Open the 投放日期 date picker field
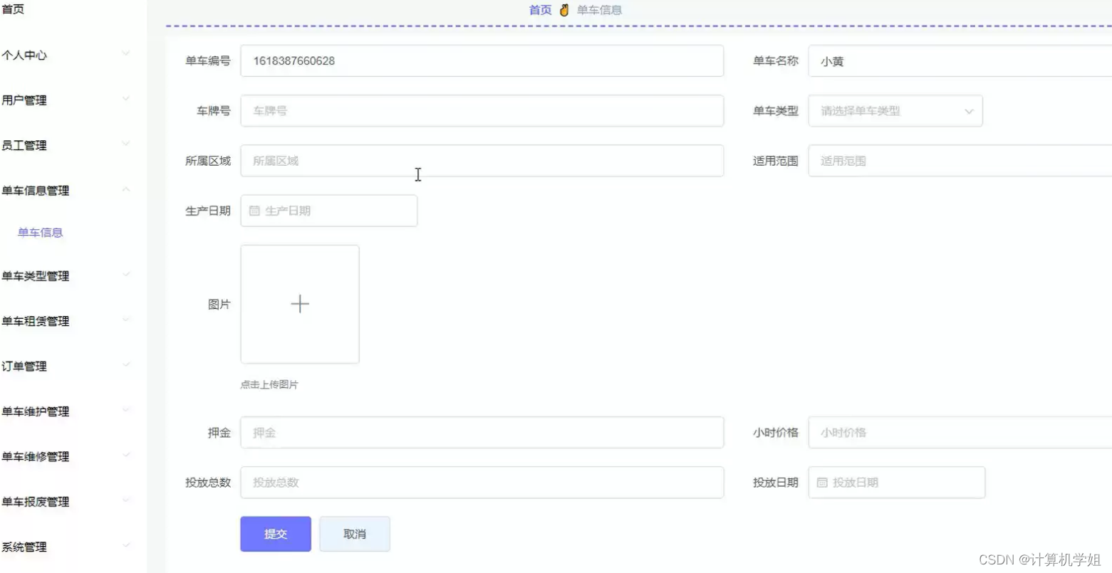 point(897,483)
